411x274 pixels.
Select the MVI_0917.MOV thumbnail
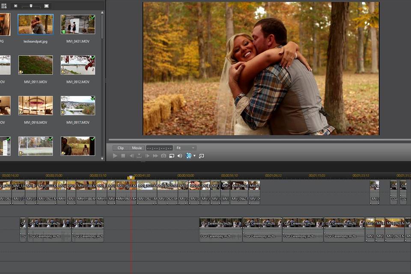[78, 105]
